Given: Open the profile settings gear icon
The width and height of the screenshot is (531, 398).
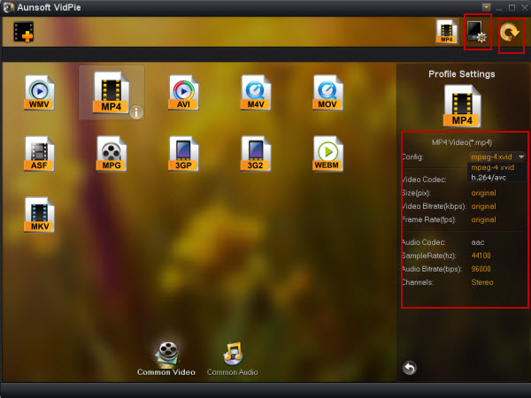Looking at the screenshot, I should tap(477, 32).
